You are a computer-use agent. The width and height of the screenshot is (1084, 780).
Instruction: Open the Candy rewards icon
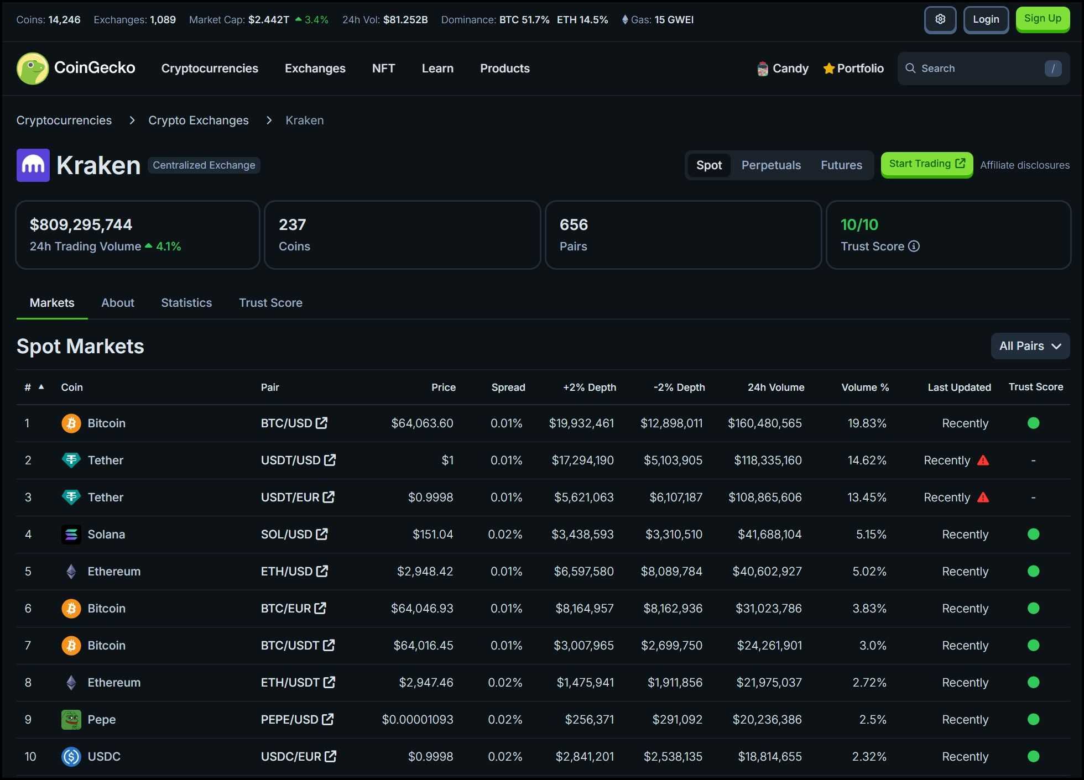click(763, 68)
